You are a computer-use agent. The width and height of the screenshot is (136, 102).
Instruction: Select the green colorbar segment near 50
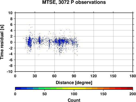click(x=48, y=88)
